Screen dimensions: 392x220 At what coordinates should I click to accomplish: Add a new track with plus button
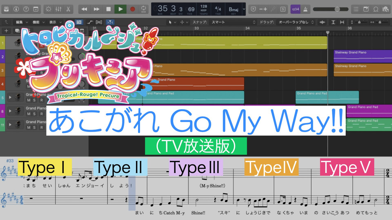[x=6, y=31]
